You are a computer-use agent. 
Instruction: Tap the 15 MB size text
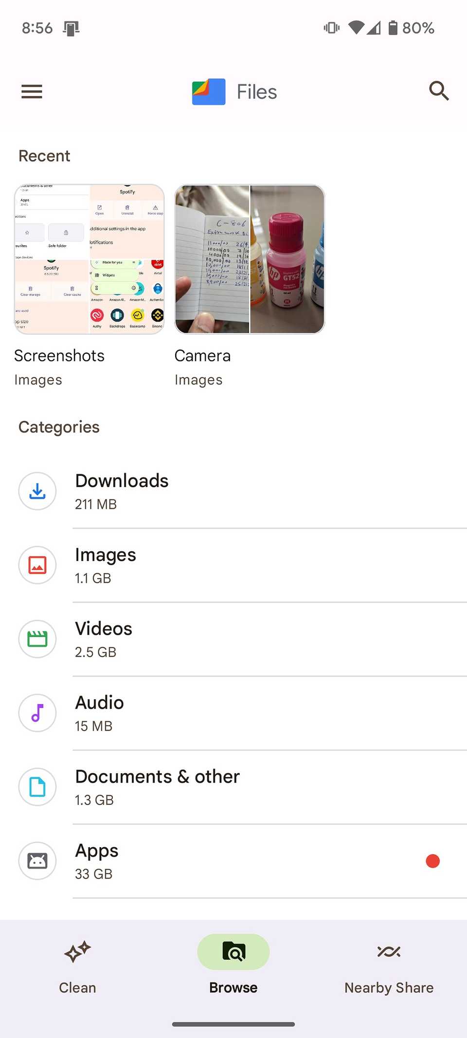[x=93, y=726]
